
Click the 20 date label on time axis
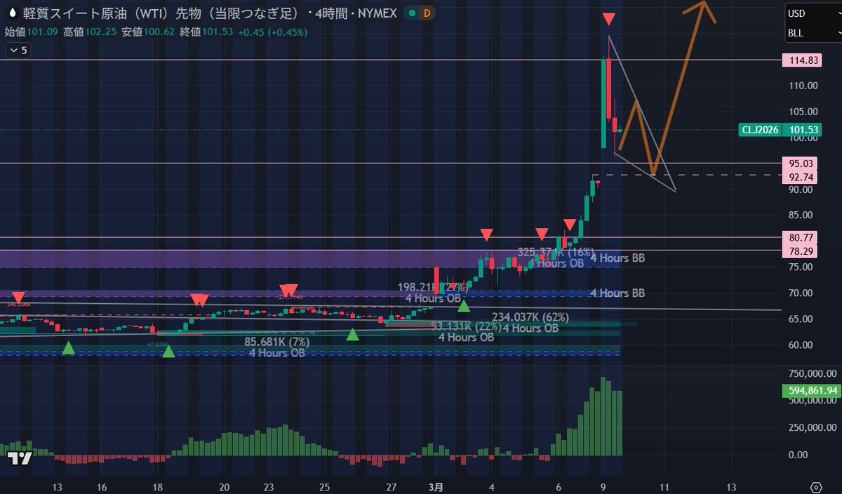coord(225,487)
